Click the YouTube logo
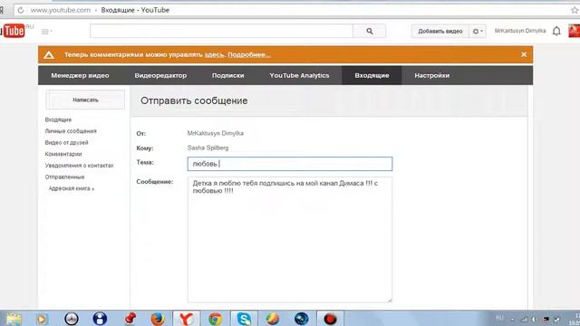Screen dimensions: 580x326 click(13, 31)
